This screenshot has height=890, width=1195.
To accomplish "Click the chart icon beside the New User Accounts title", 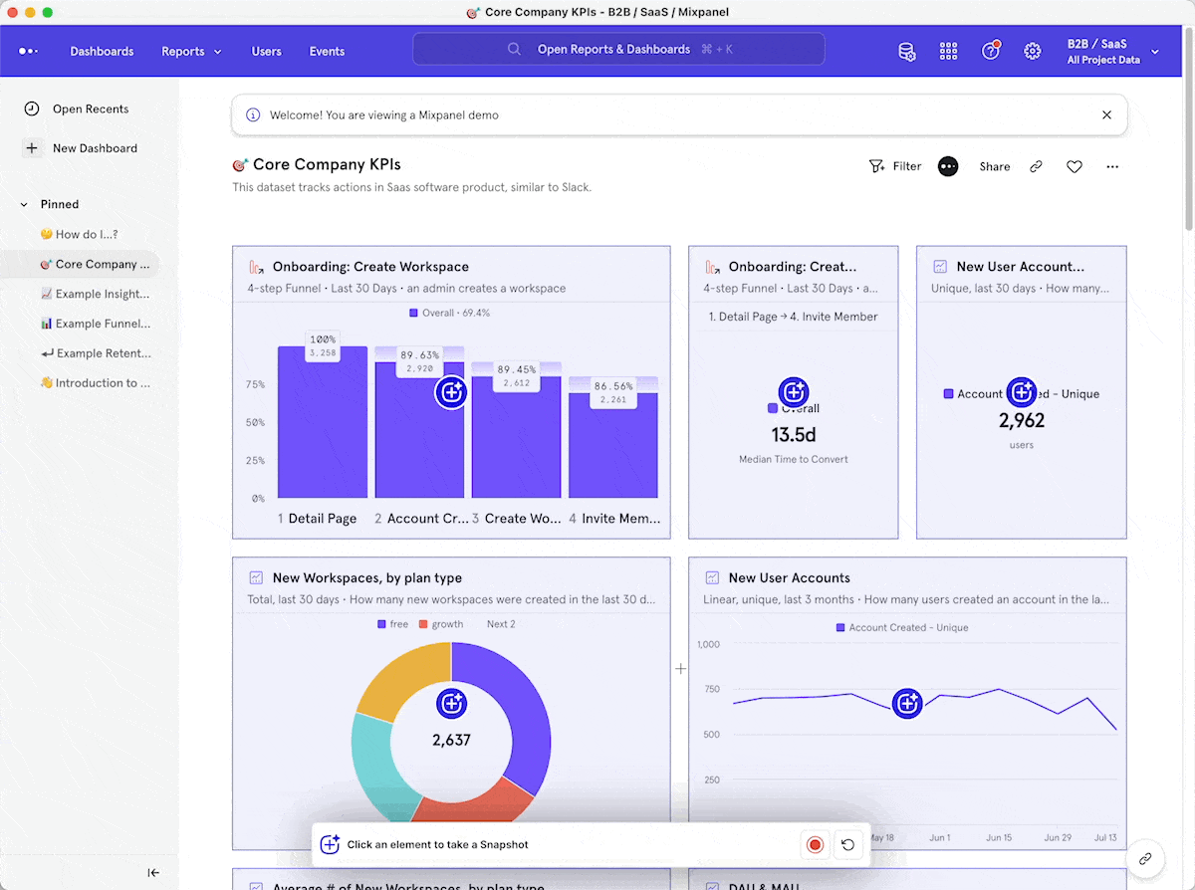I will pos(712,577).
